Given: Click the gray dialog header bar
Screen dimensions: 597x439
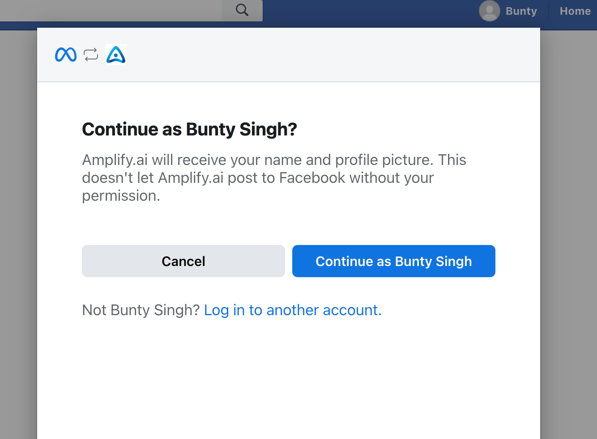Looking at the screenshot, I should (289, 55).
